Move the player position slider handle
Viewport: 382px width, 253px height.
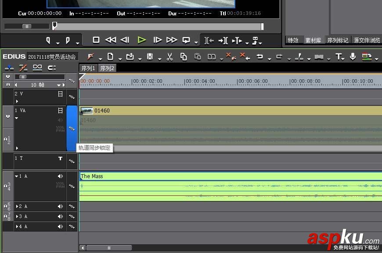[x=54, y=25]
